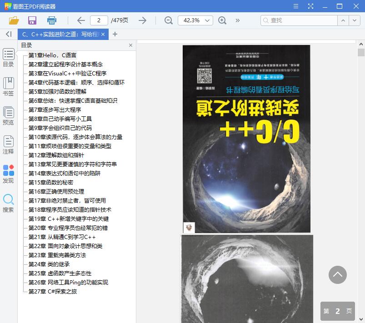Select 第19章 C++新增关键字中的关键
Image resolution: width=365 pixels, height=323 pixels.
(69, 219)
